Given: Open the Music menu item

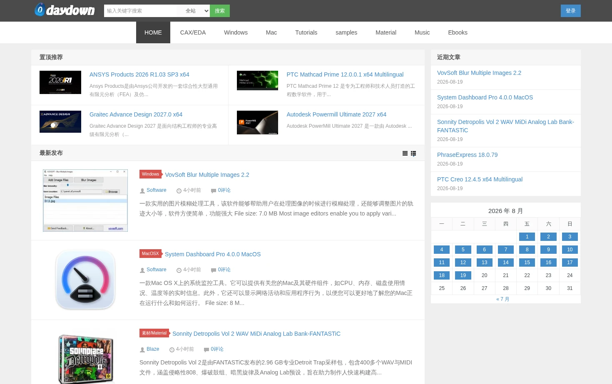Looking at the screenshot, I should [422, 32].
